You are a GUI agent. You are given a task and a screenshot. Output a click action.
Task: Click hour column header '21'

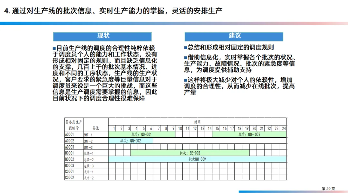click(260, 128)
